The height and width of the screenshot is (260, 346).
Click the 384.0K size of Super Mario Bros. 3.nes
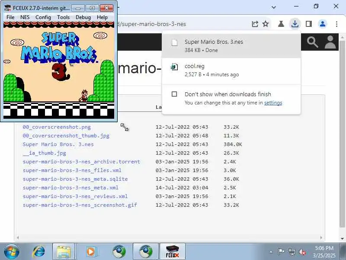pos(233,144)
